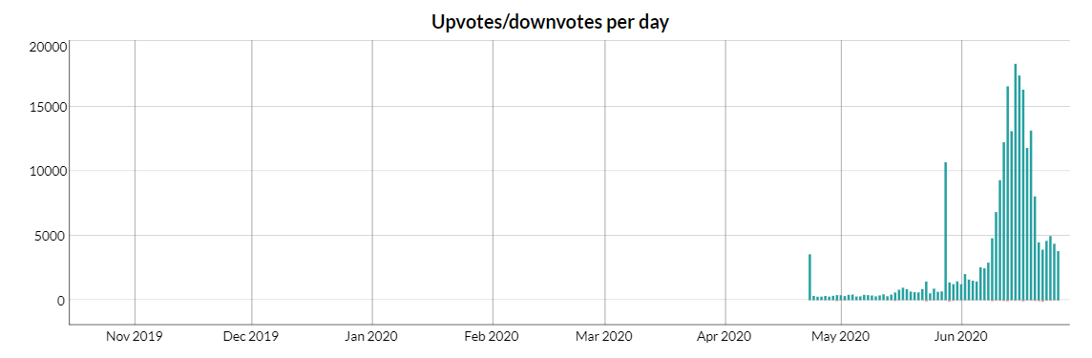Click the 10000 y-axis label
The width and height of the screenshot is (1092, 358).
point(48,171)
